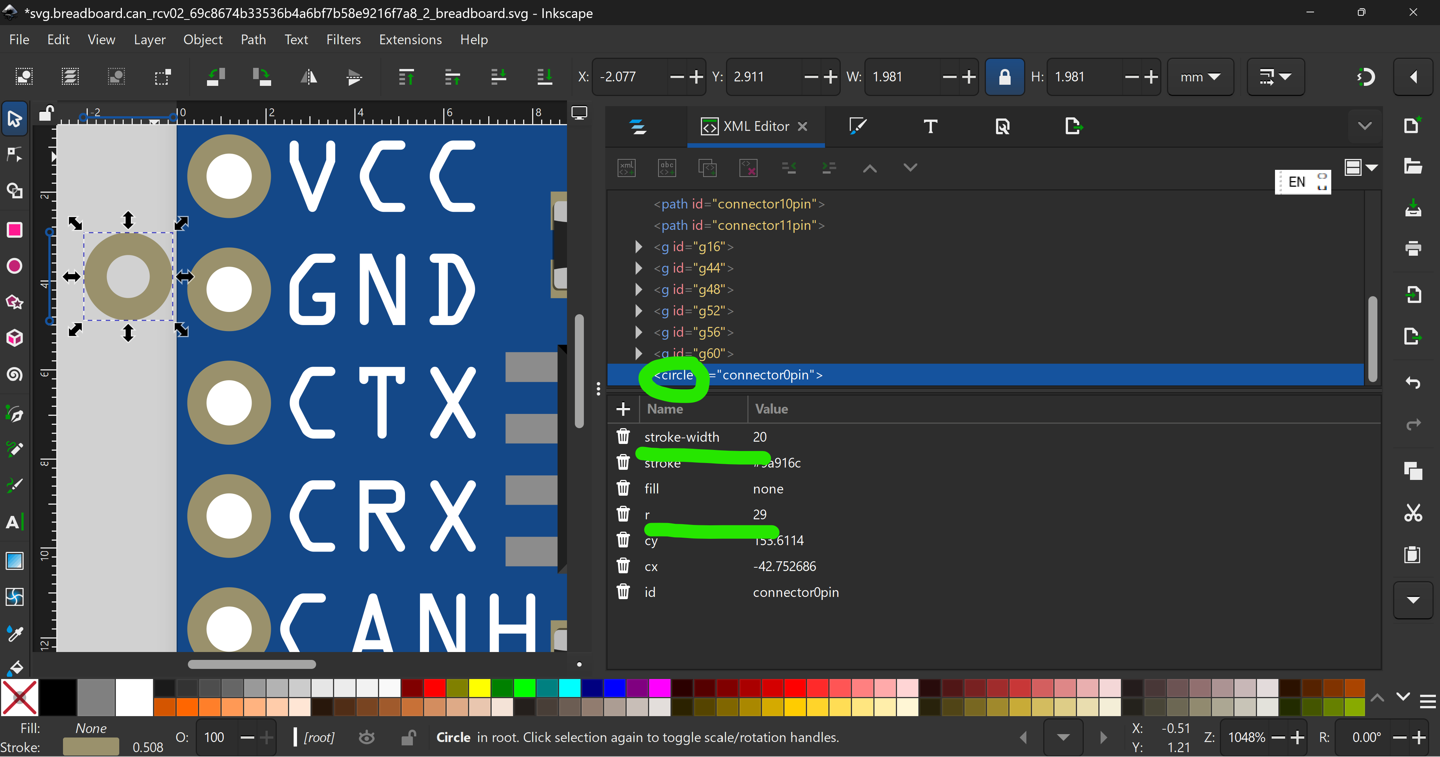Toggle current layer lock in status bar
Viewport: 1440px width, 757px height.
pyautogui.click(x=408, y=738)
